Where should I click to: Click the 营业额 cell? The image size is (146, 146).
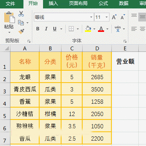coord(125,61)
